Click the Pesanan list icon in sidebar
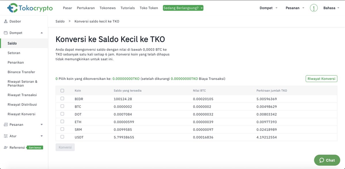This screenshot has height=169, width=345. tap(6, 125)
